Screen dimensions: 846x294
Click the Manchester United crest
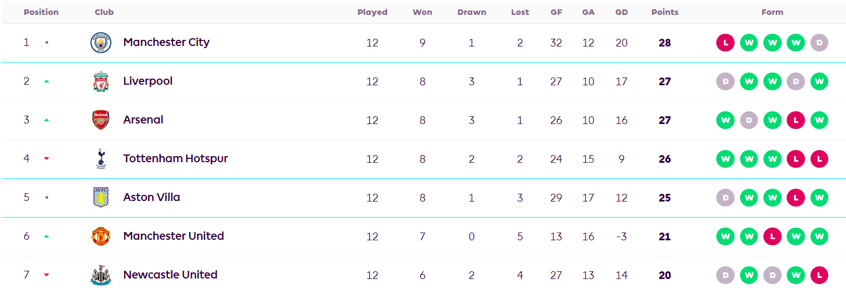pyautogui.click(x=100, y=236)
